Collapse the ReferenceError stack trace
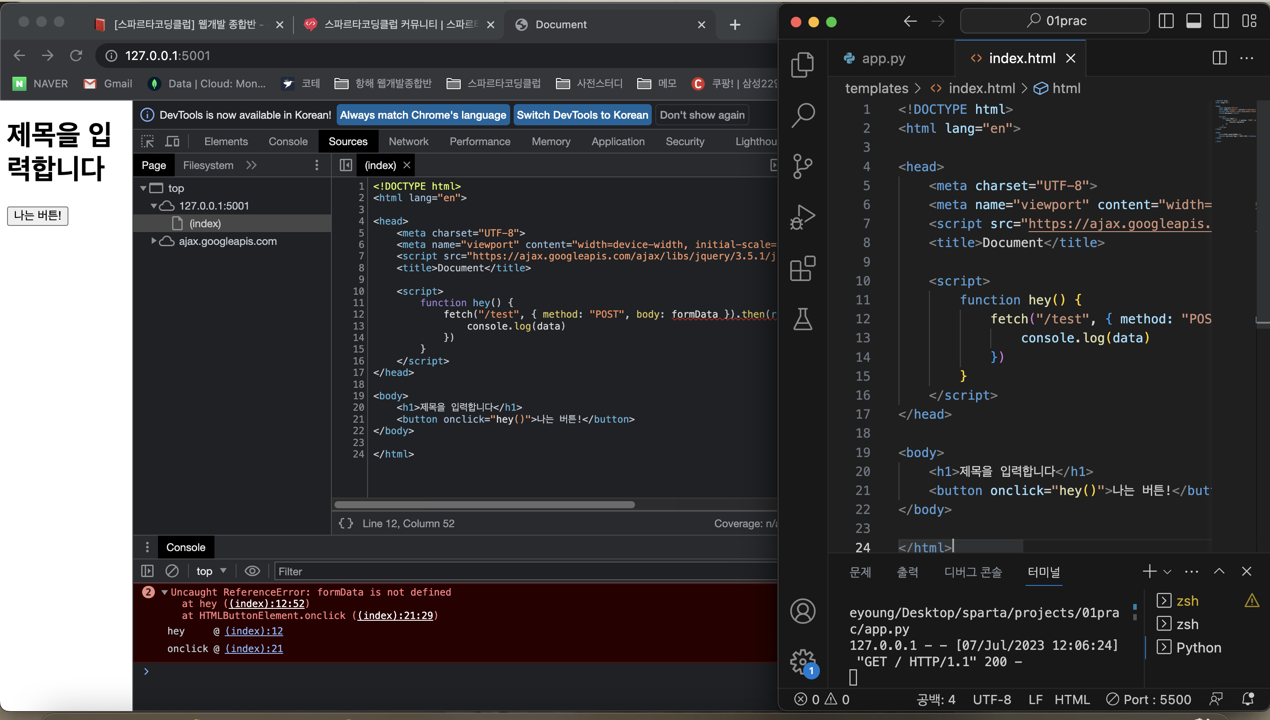 tap(164, 592)
